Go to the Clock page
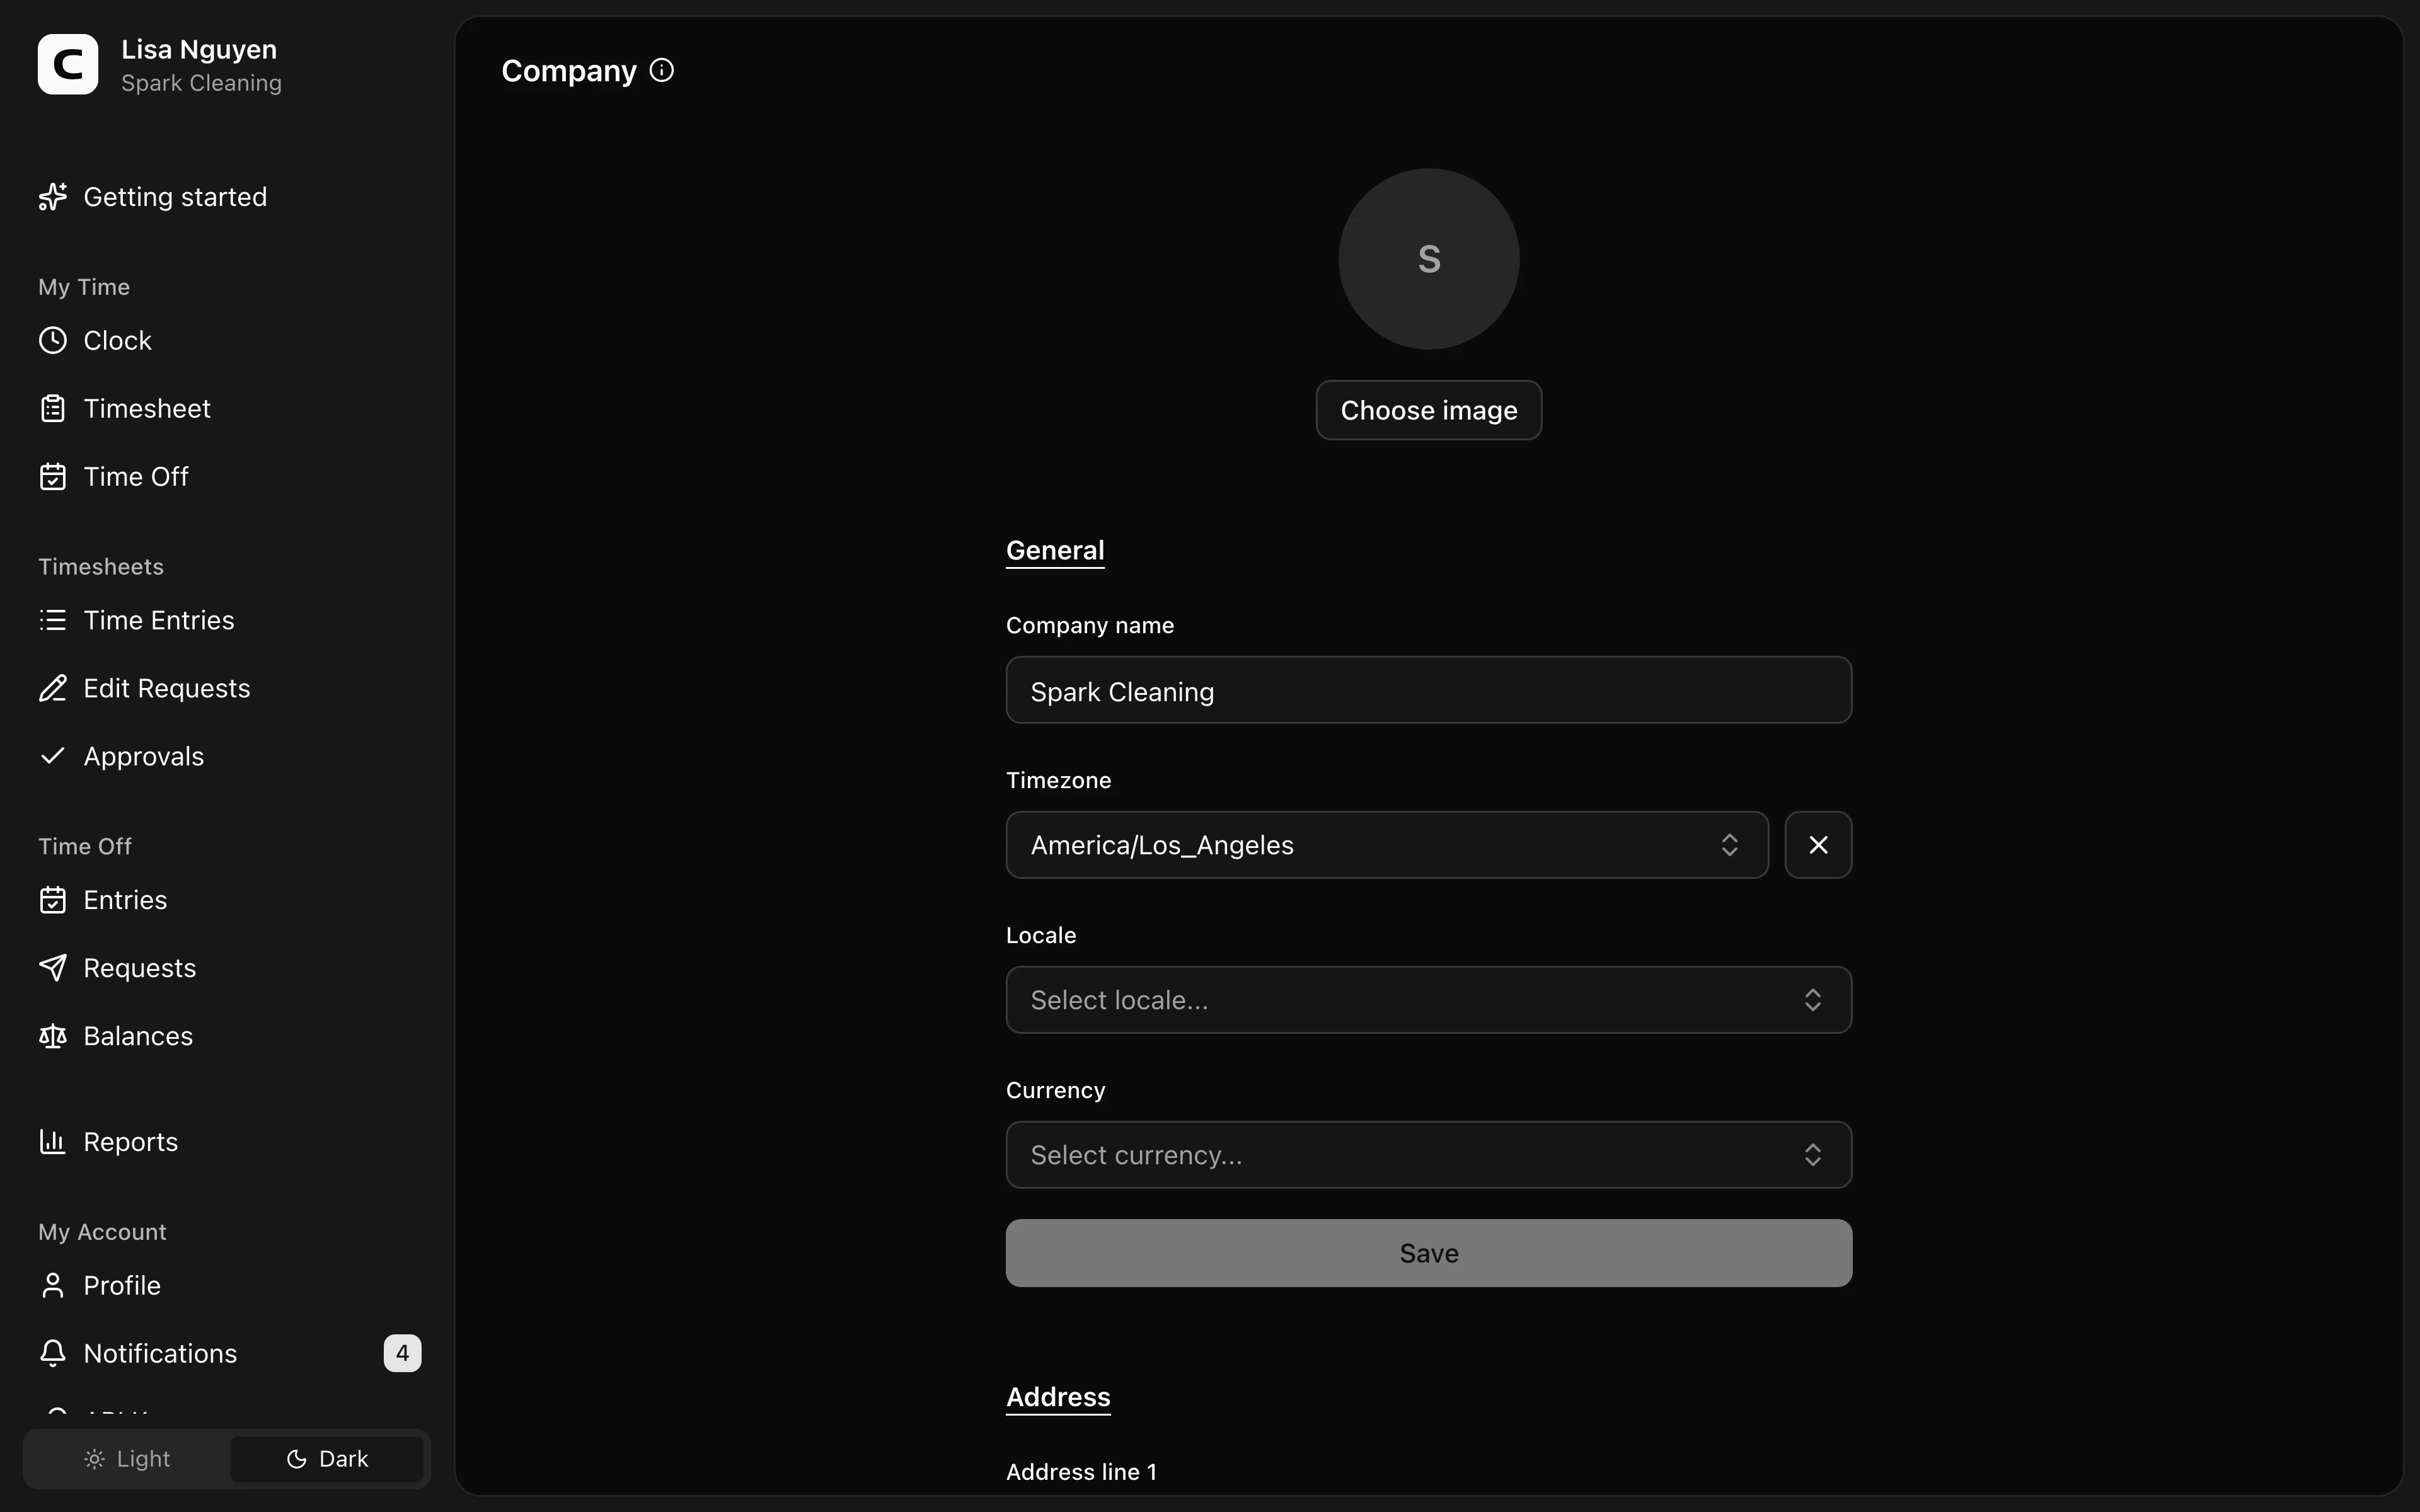Viewport: 2420px width, 1512px height. click(228, 341)
